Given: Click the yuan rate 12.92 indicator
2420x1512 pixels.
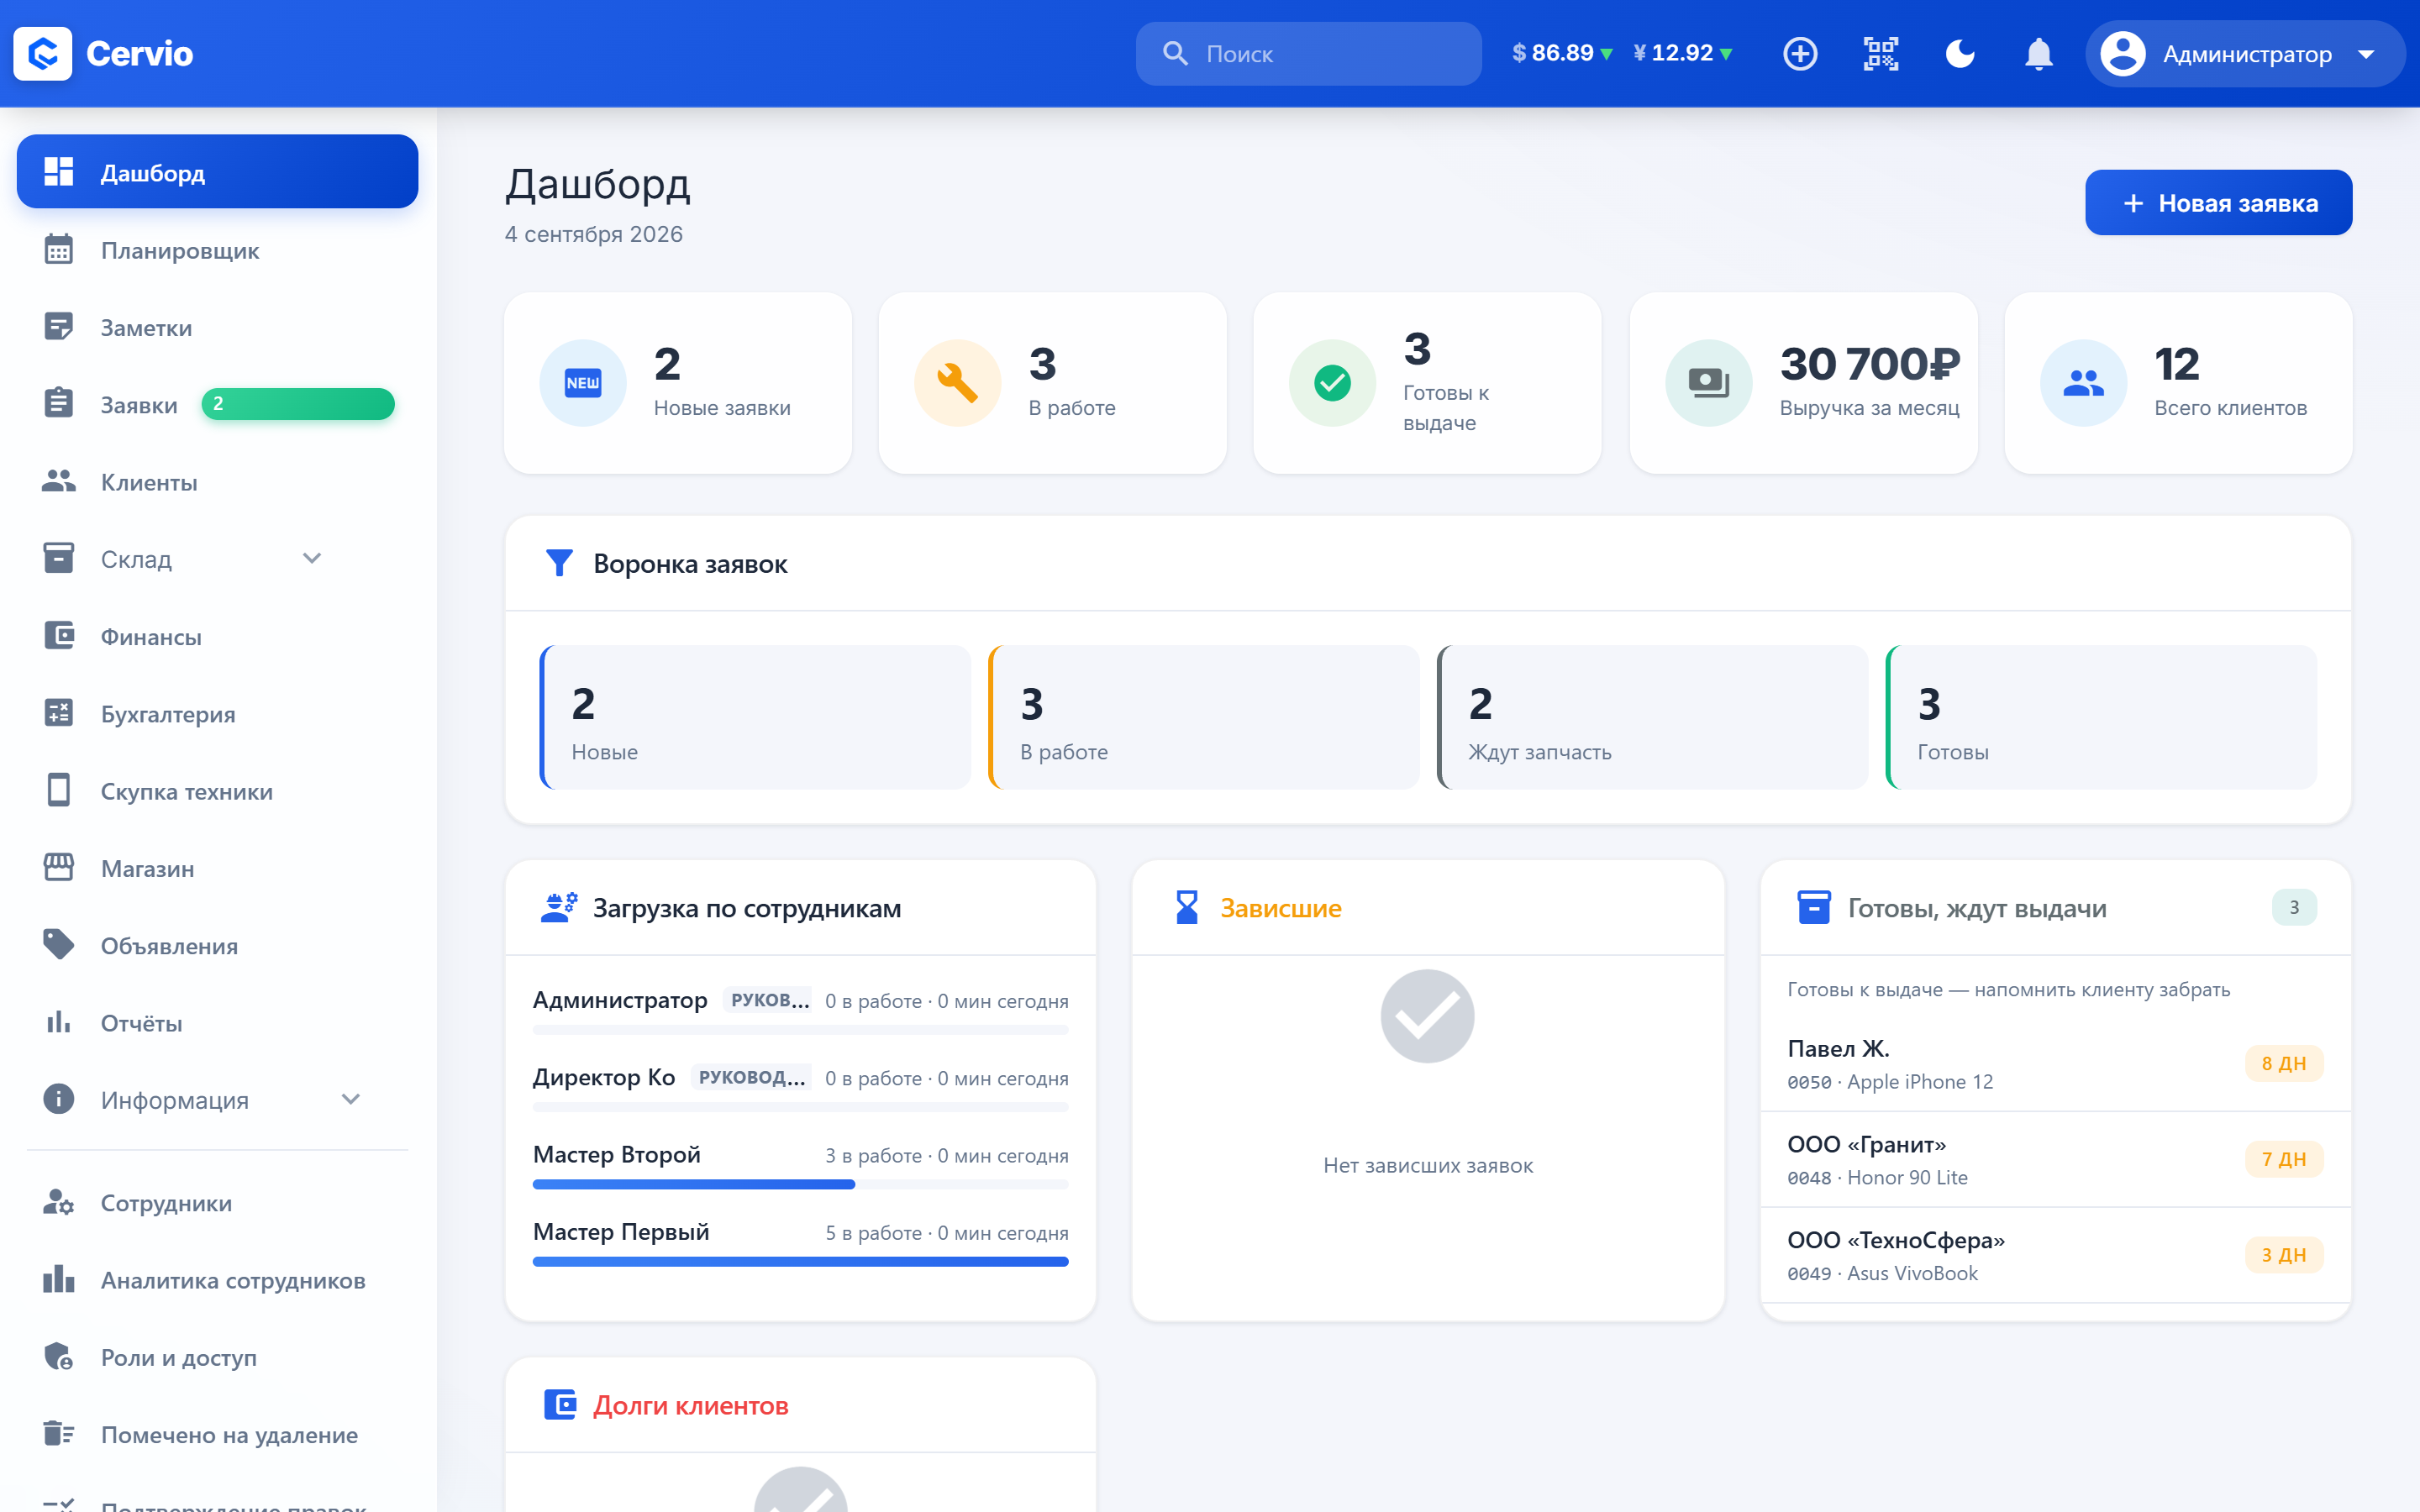Looking at the screenshot, I should click(x=1682, y=53).
